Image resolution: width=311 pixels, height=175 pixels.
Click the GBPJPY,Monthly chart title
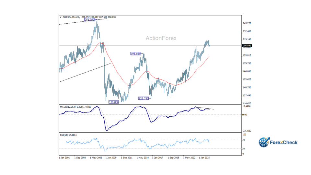[x=71, y=17]
